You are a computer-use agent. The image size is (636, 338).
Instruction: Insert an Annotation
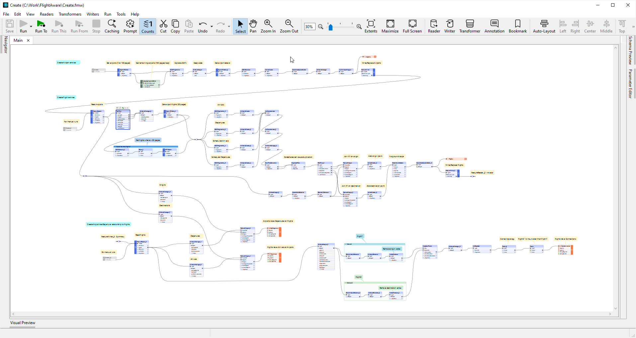click(494, 26)
